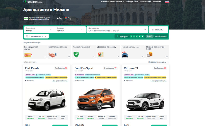The image size is (205, 126).
Task: Click the gearbox icon next to Механика on Fiat Panda
Action: coord(26,81)
